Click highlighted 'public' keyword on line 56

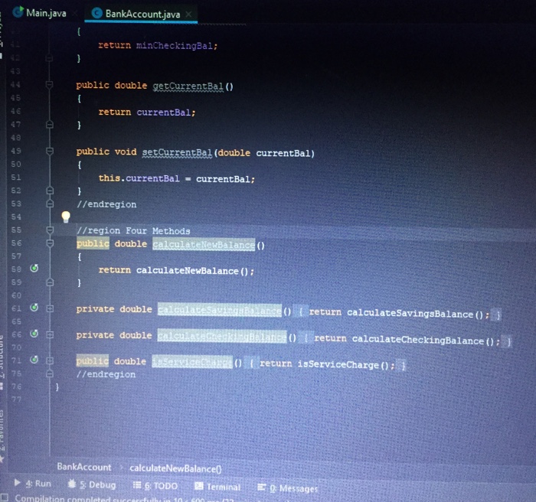tap(93, 243)
